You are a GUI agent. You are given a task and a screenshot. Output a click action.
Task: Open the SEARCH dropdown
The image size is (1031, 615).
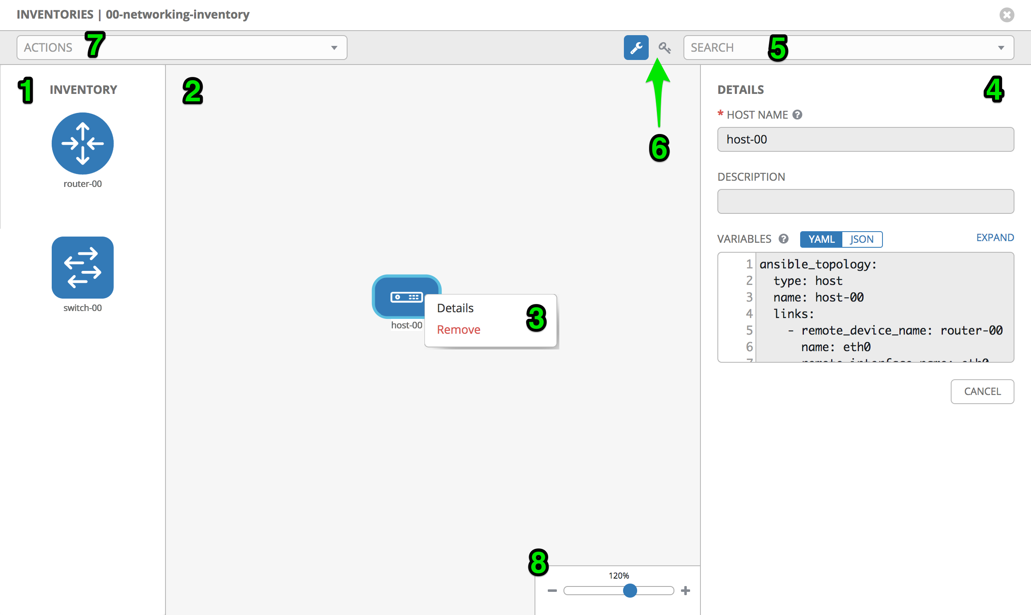pyautogui.click(x=848, y=48)
